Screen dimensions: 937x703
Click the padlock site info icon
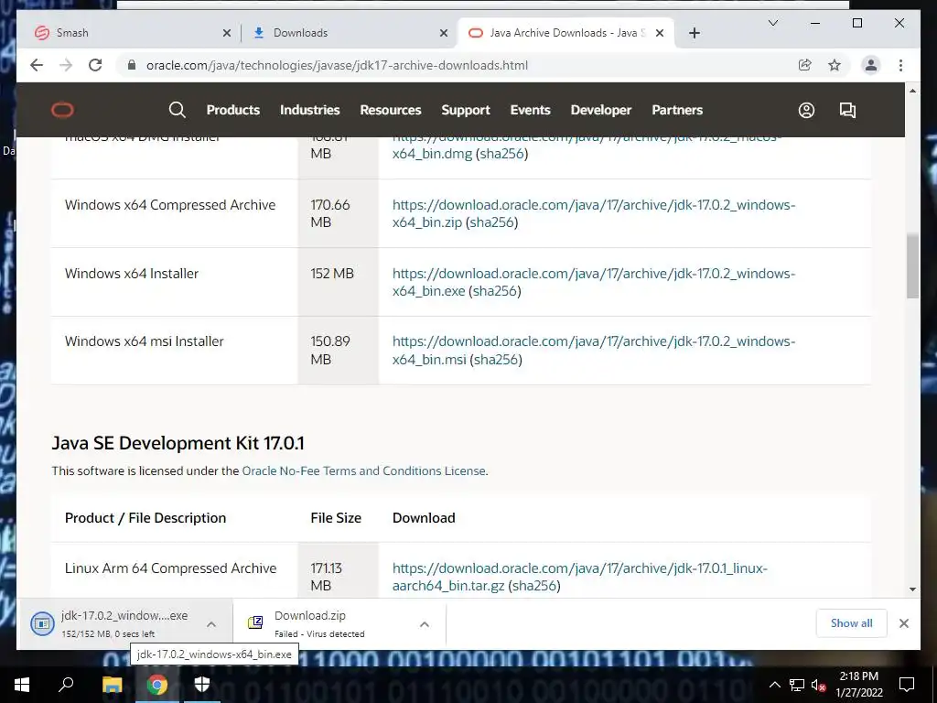point(132,65)
